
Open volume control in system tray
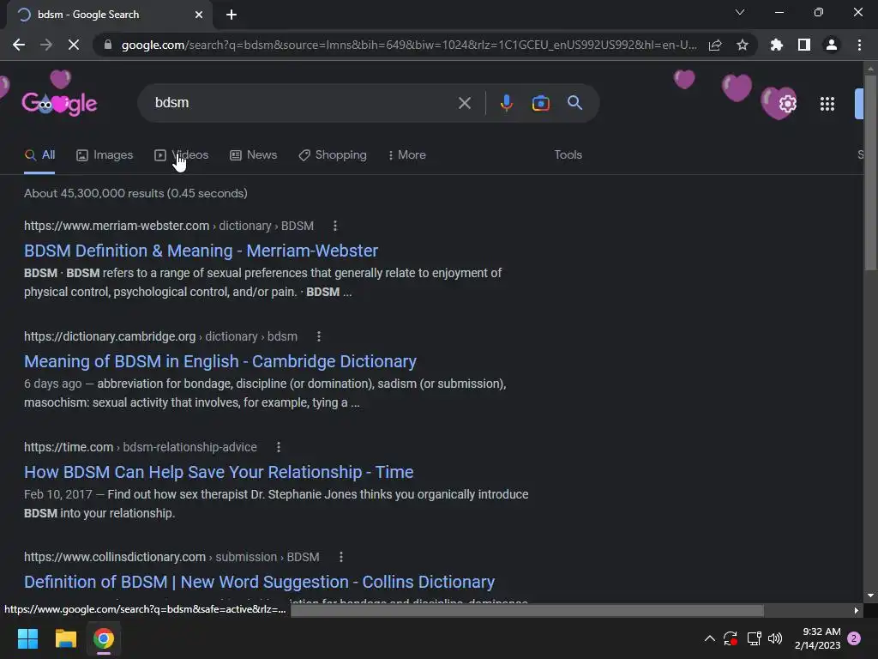pos(775,638)
